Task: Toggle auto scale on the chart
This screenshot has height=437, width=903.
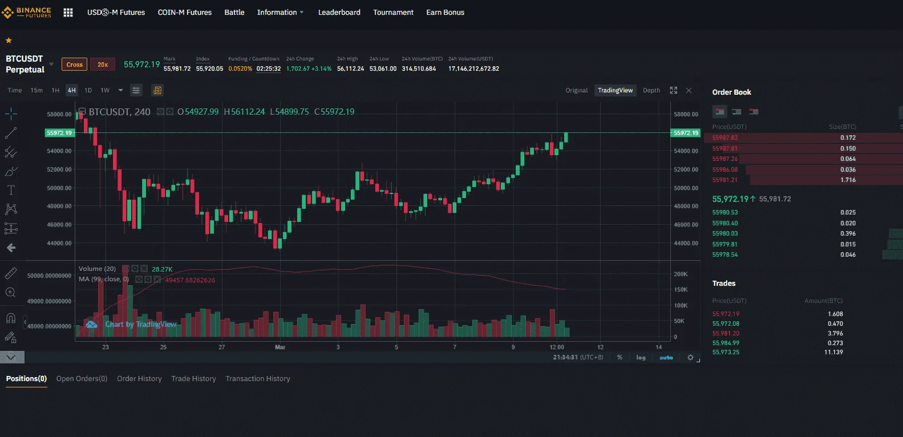Action: point(666,357)
